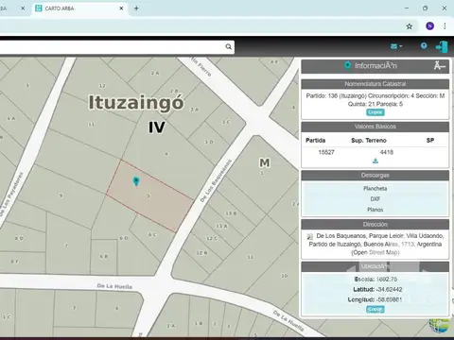The width and height of the screenshot is (454, 340).
Task: Click the blue help icon in header
Action: coord(424,46)
